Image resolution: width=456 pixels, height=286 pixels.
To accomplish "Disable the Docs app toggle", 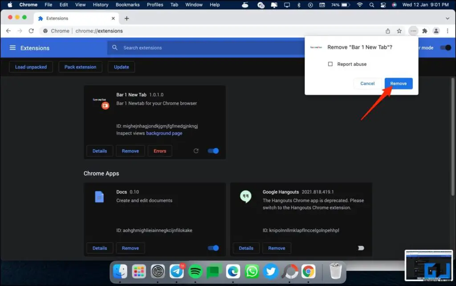I will coord(213,248).
